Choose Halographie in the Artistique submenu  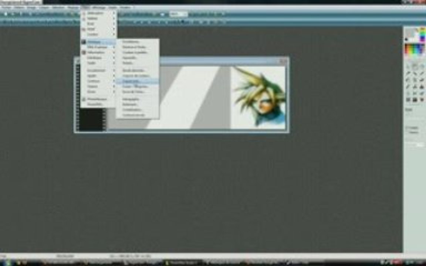138,99
